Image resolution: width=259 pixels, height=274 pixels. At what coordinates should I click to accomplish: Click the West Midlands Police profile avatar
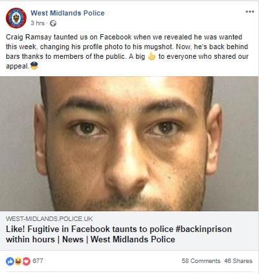[x=16, y=18]
